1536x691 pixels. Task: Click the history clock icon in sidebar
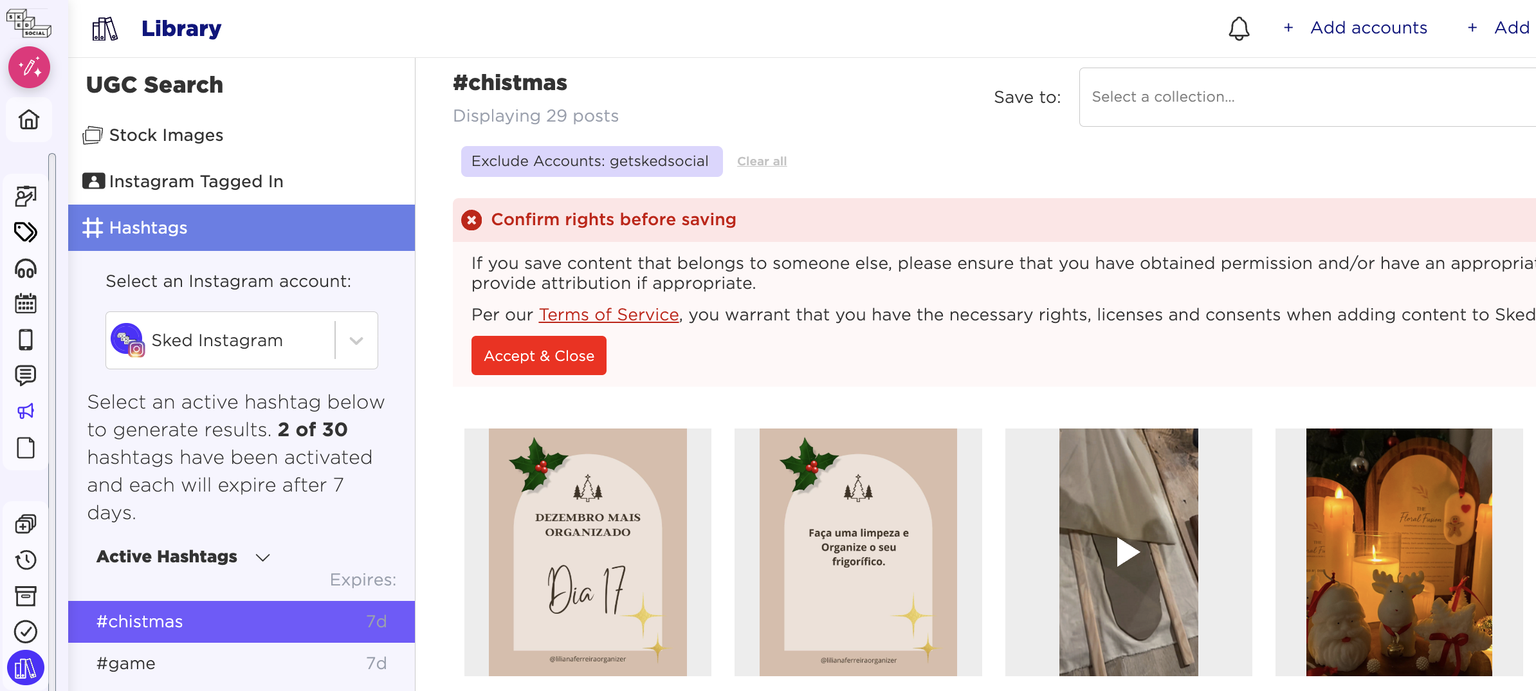click(x=26, y=560)
